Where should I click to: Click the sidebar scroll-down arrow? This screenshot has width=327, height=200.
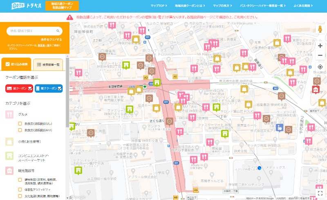pos(67,198)
